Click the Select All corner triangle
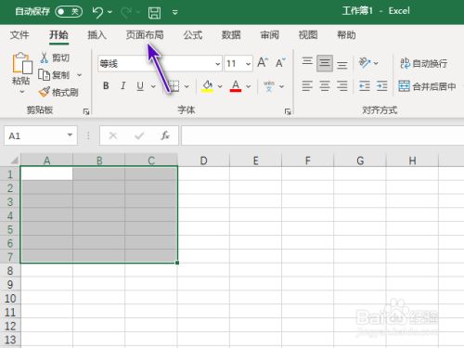This screenshot has height=348, width=464. coord(14,161)
